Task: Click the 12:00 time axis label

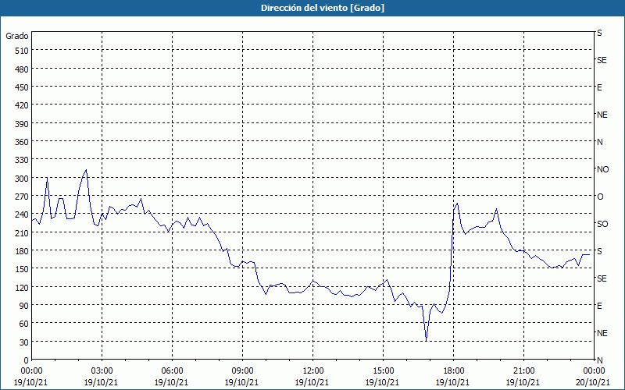Action: pos(312,371)
